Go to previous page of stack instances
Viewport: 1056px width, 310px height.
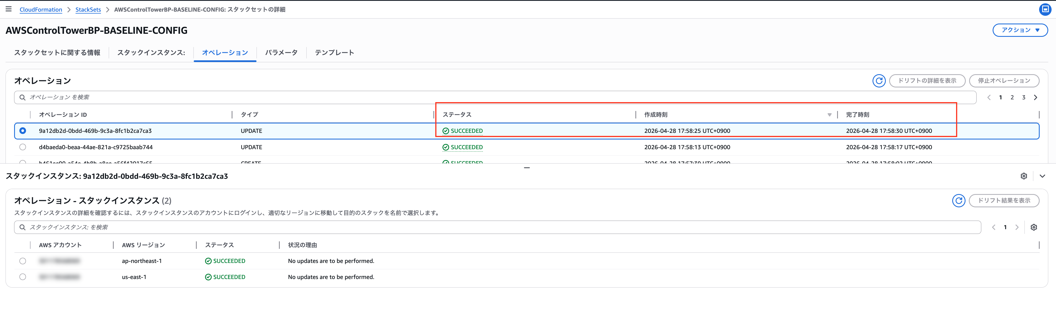(993, 227)
